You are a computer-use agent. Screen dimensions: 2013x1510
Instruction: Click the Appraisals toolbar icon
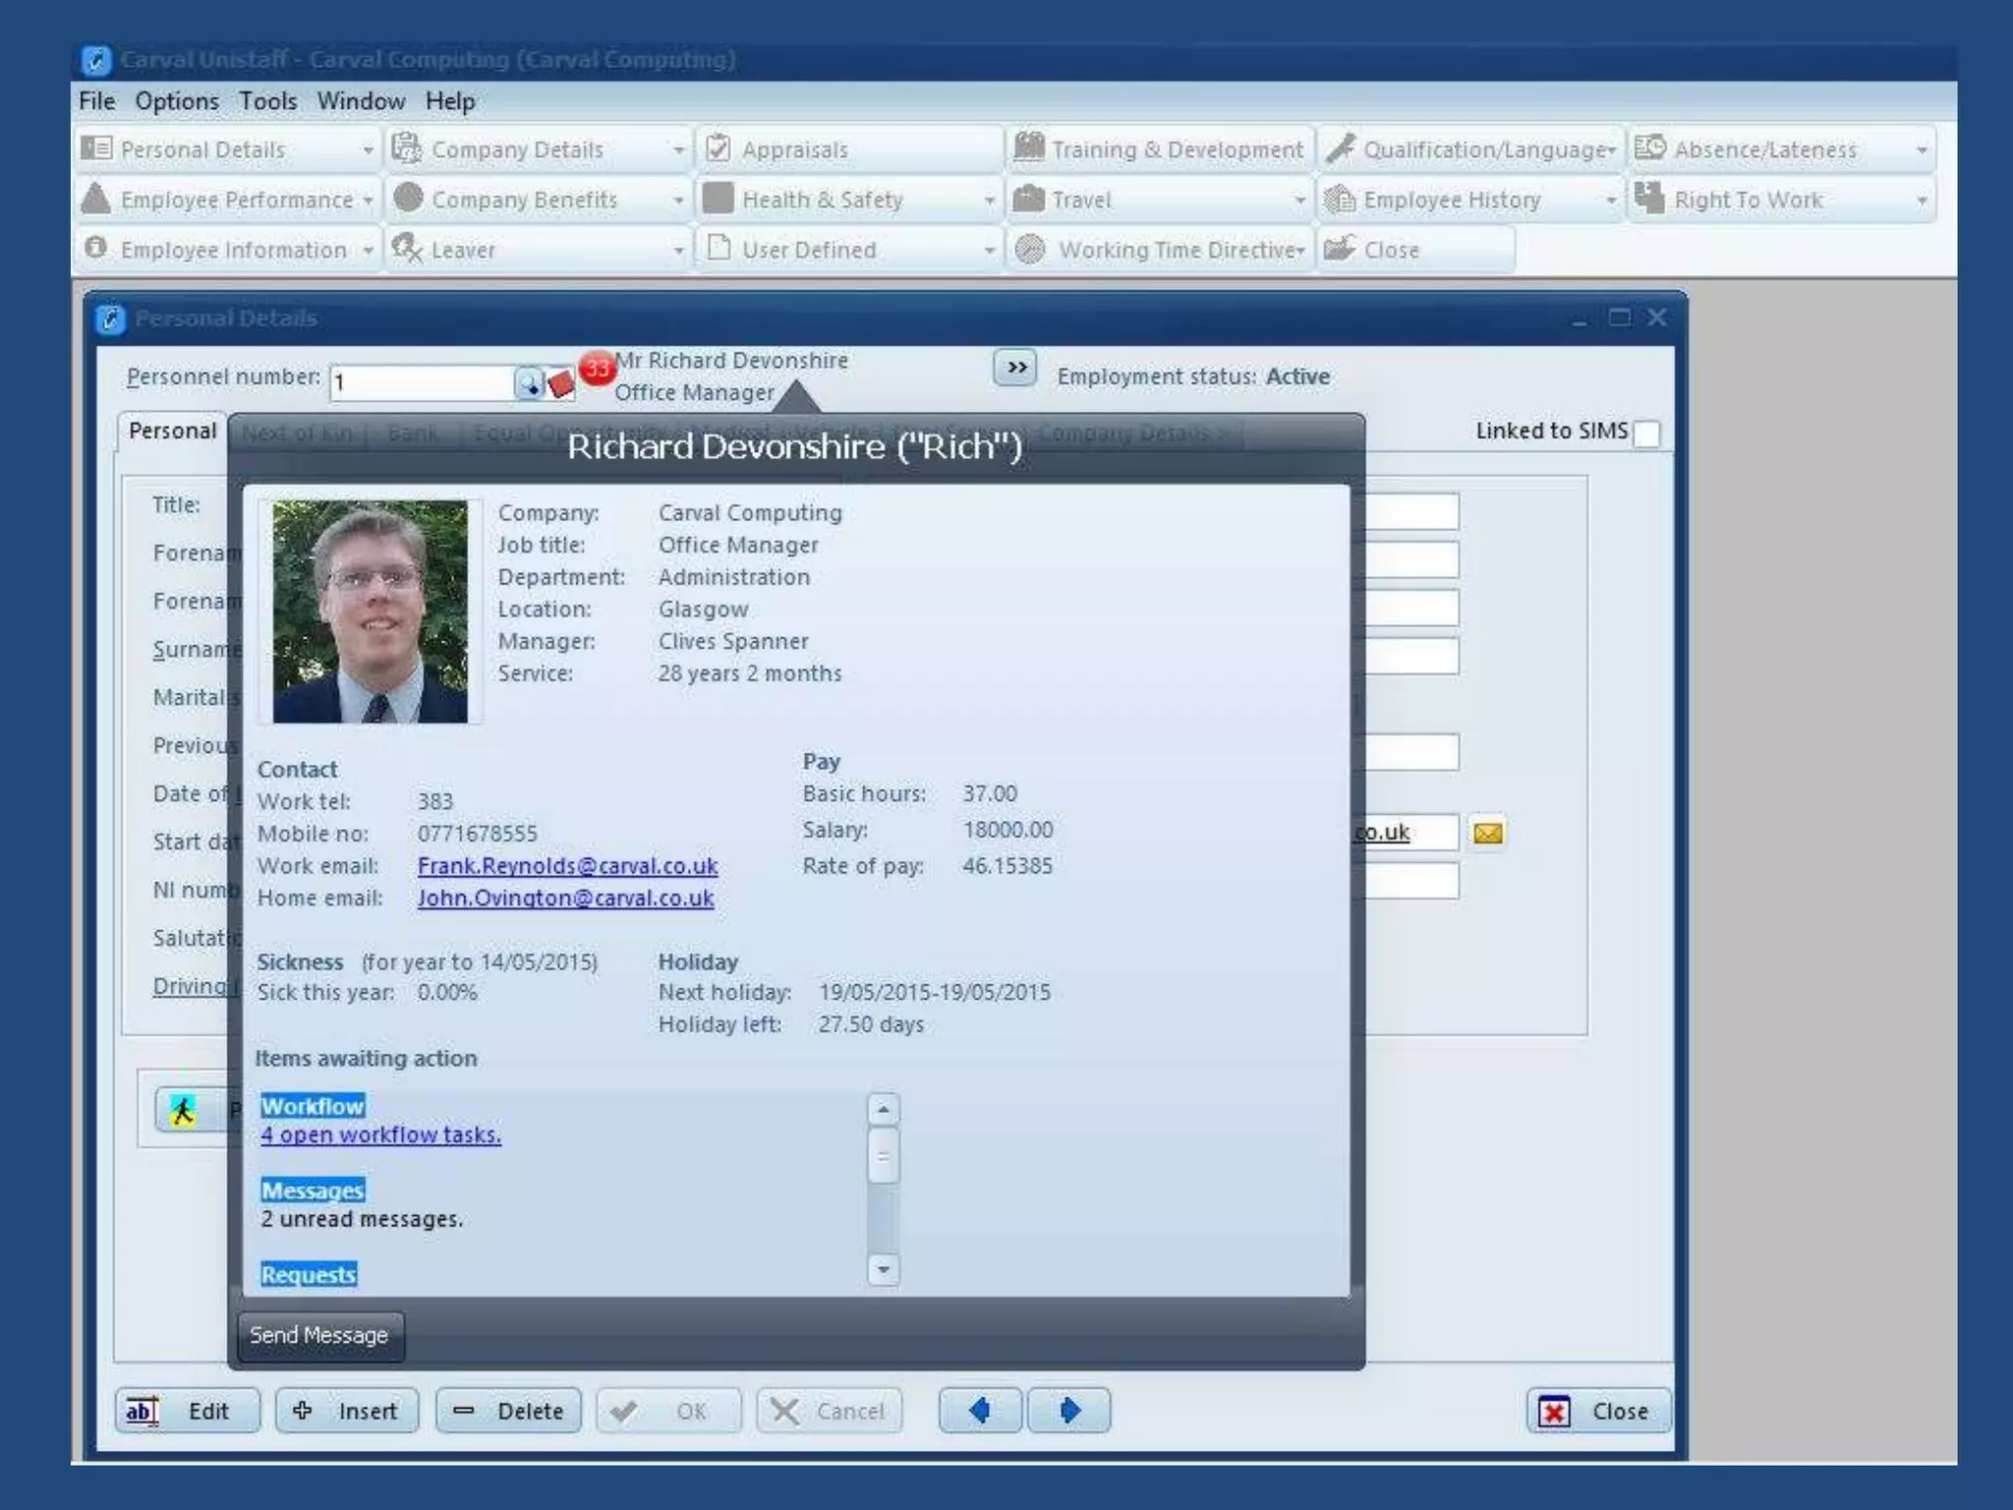tap(719, 148)
